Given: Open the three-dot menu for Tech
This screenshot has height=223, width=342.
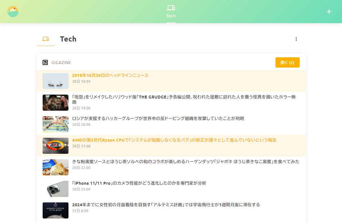Looking at the screenshot, I should tap(296, 39).
